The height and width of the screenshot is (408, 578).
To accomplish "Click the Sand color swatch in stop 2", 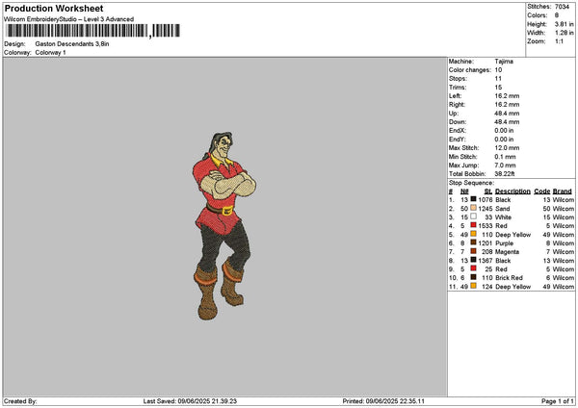I will pyautogui.click(x=473, y=208).
